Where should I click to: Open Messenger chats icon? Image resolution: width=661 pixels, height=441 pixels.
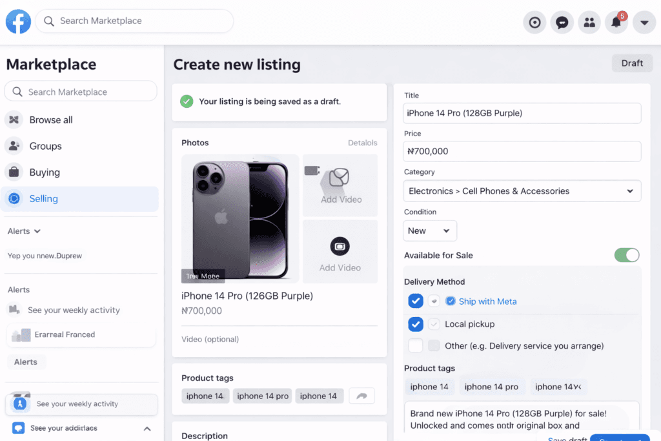click(562, 21)
